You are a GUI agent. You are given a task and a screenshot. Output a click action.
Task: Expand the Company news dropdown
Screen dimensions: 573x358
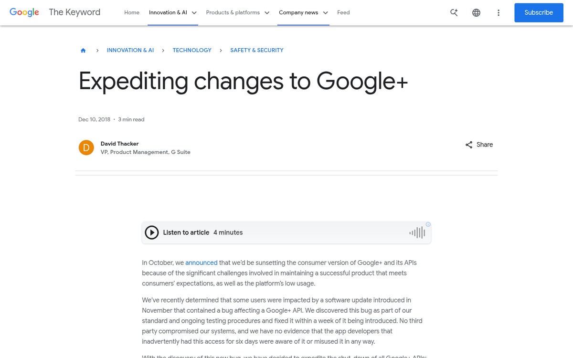303,12
